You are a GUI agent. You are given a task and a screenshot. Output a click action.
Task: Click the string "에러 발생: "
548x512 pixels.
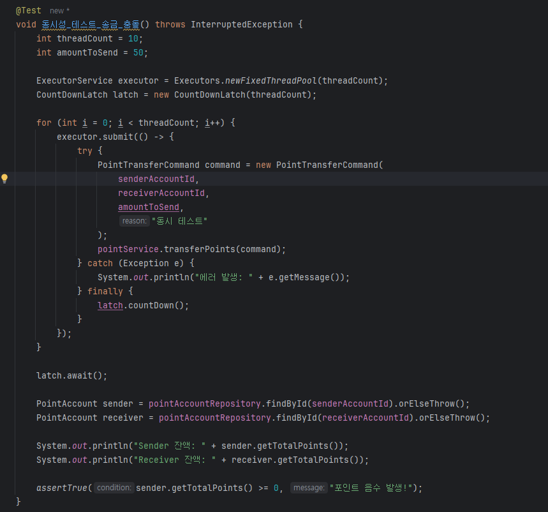(x=224, y=277)
